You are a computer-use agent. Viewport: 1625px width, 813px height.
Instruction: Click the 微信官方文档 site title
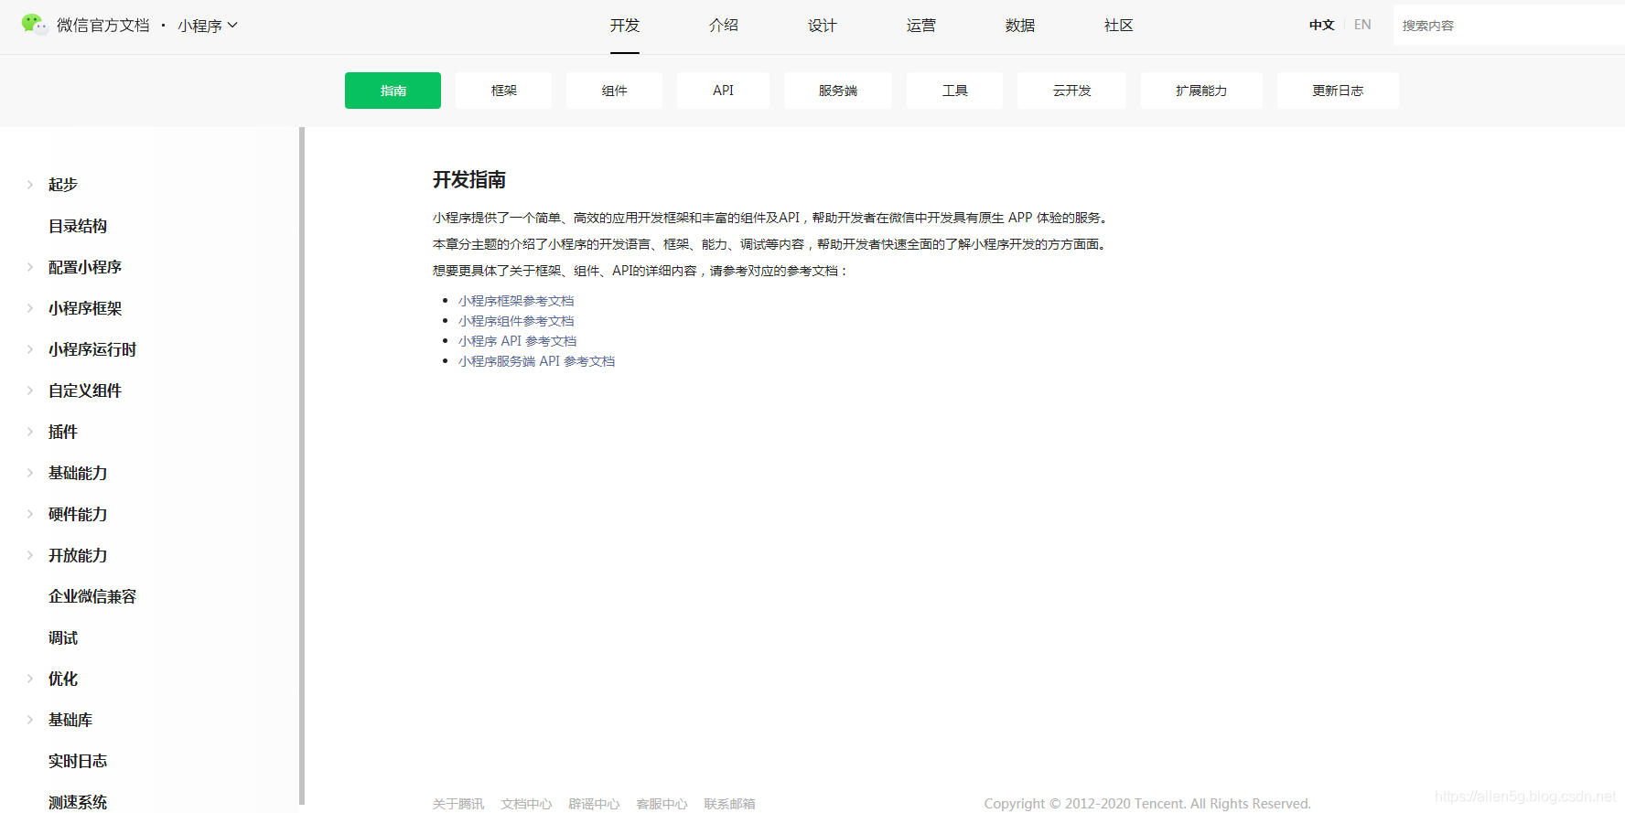[102, 26]
